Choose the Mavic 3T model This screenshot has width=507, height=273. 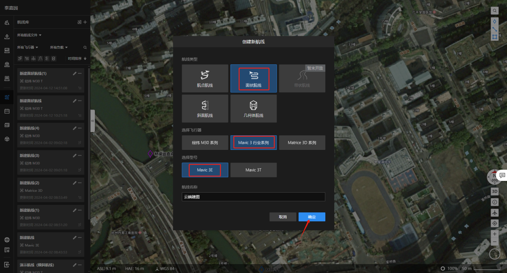point(253,170)
